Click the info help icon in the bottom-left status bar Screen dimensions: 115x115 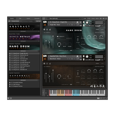[x=11, y=98]
